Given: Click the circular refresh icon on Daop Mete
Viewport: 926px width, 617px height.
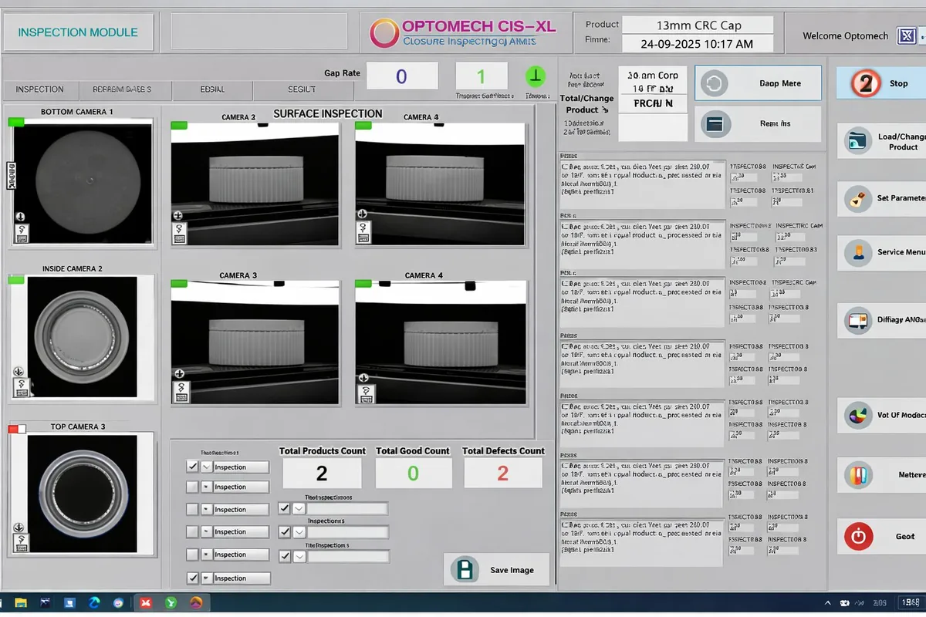Looking at the screenshot, I should coord(714,83).
